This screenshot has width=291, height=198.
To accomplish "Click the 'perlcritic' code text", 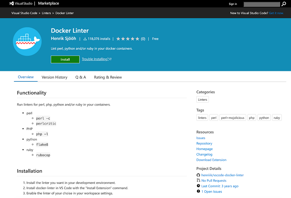I will tap(46, 124).
